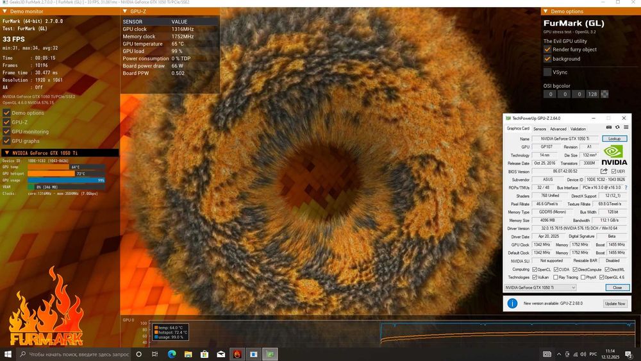
Task: Click the Bus Interface question mark
Action: pos(626,188)
